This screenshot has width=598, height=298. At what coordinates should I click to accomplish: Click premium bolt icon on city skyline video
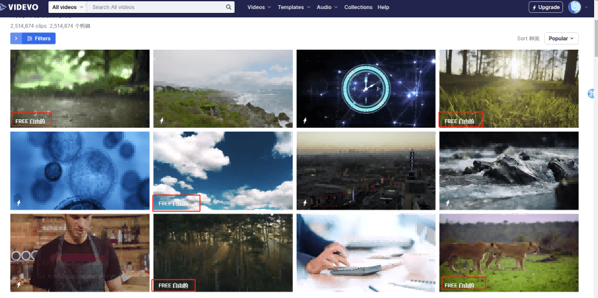click(304, 202)
